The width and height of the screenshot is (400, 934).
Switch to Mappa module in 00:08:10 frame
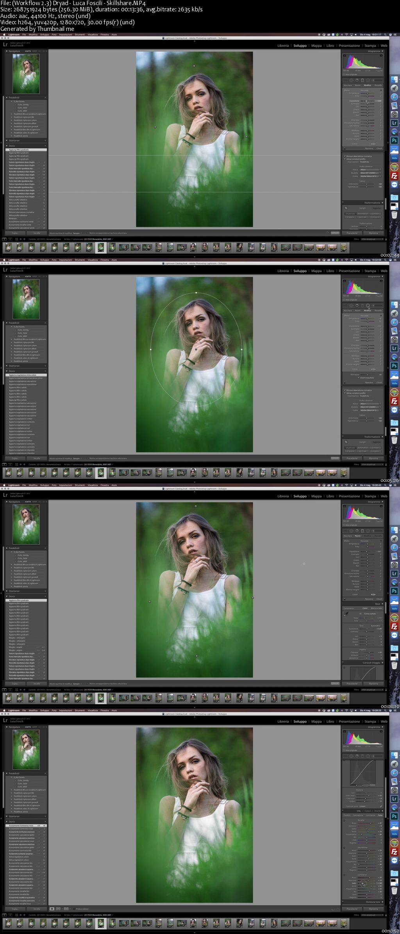316,496
